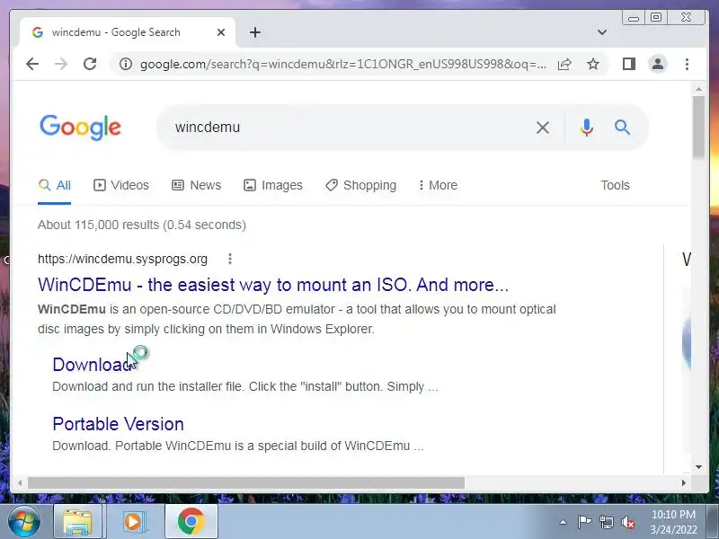Open the clock showing 10:10 PM

click(673, 522)
